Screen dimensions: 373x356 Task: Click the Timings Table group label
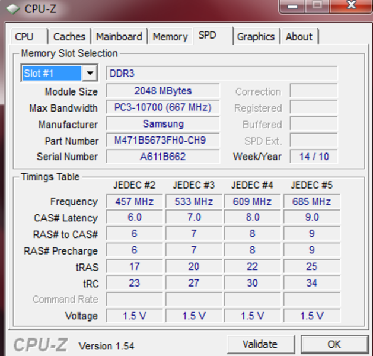50,177
